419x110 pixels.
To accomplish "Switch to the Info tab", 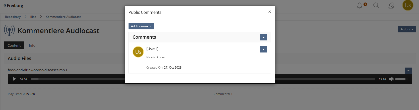I will coord(32,45).
